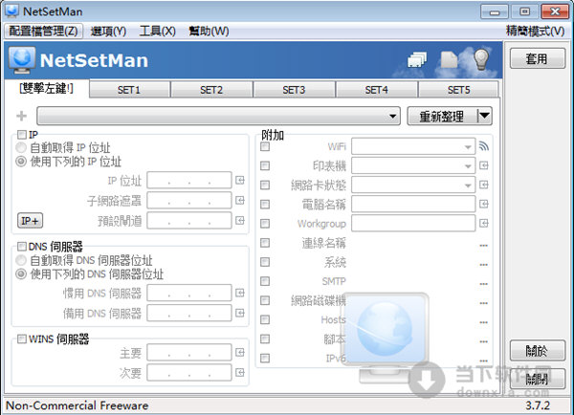
Task: Get current value icon for 慣用 DNS 伺服器
Action: click(240, 293)
